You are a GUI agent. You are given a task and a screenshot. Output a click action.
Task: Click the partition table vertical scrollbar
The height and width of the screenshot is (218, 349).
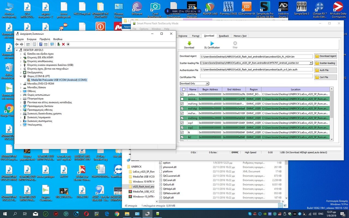click(332, 114)
